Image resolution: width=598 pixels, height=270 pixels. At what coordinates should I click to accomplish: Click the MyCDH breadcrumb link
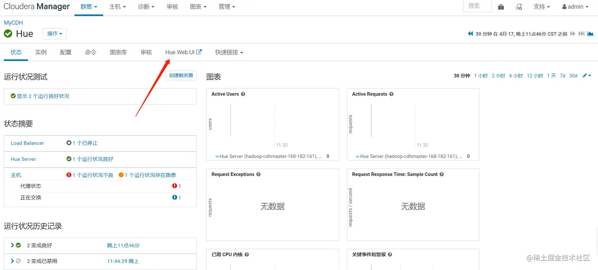(x=13, y=23)
